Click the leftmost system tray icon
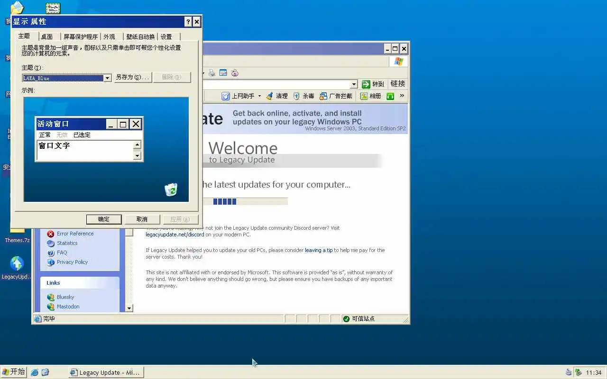607x379 pixels. click(569, 372)
